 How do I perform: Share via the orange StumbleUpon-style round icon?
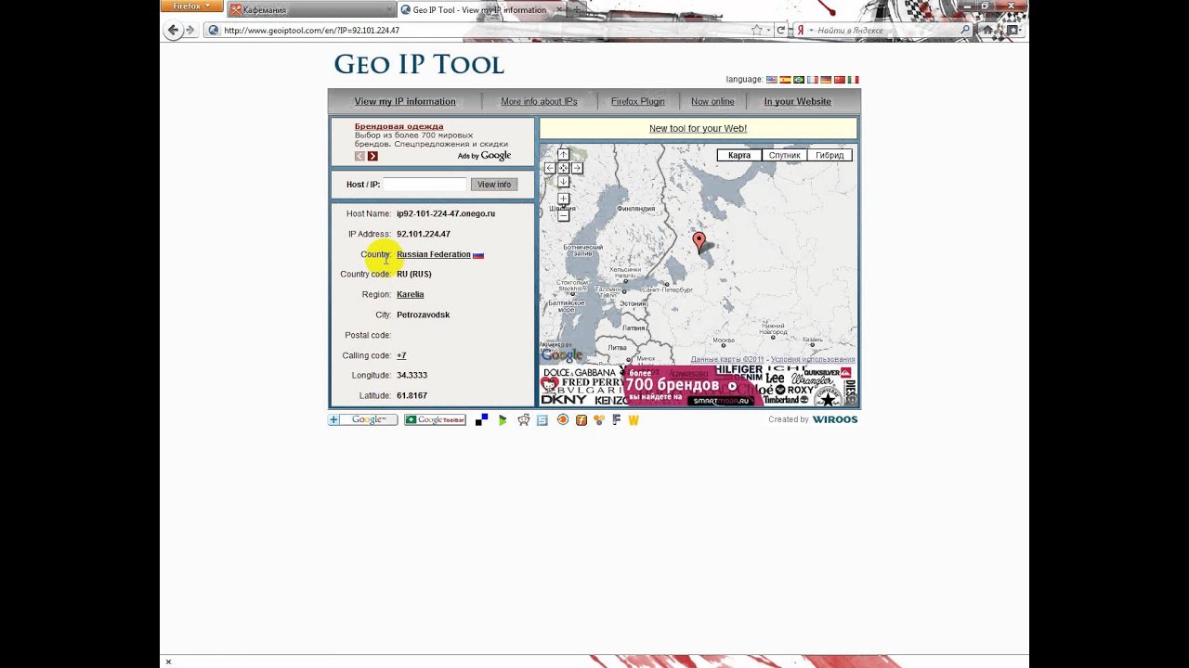pos(562,420)
